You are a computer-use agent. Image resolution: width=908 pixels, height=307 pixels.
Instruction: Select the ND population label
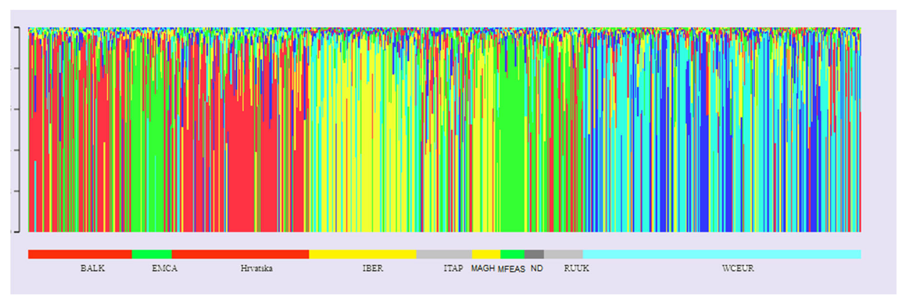point(537,268)
